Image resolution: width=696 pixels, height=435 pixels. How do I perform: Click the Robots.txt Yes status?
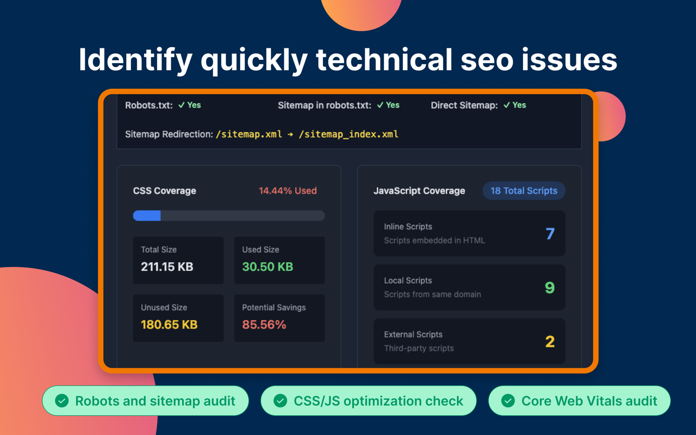tap(190, 105)
